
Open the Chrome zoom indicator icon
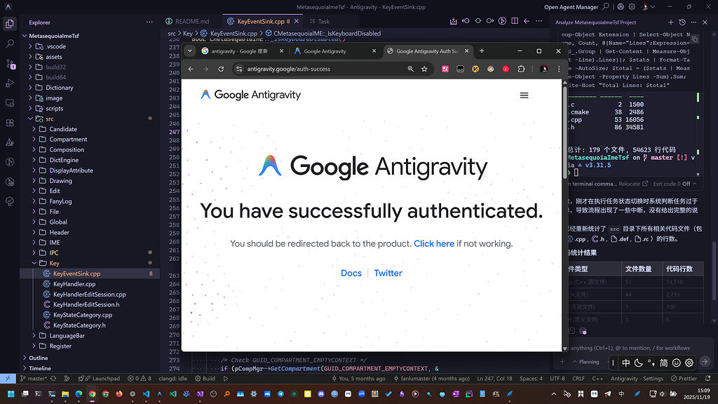click(410, 69)
